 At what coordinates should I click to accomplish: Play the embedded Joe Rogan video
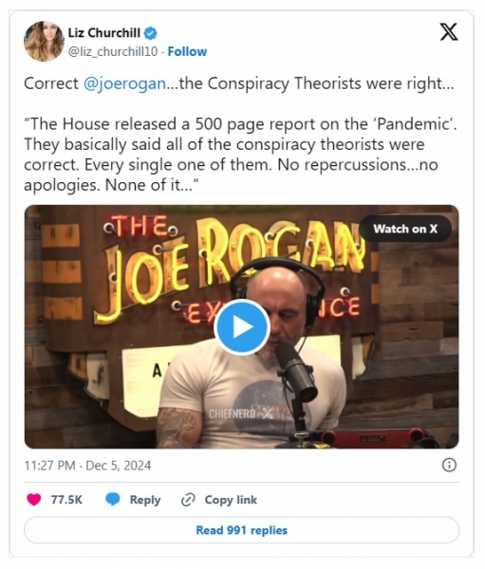pyautogui.click(x=242, y=327)
